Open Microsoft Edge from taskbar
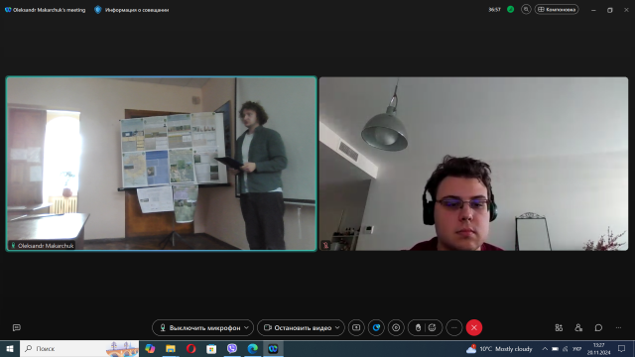This screenshot has width=635, height=357. pyautogui.click(x=253, y=348)
